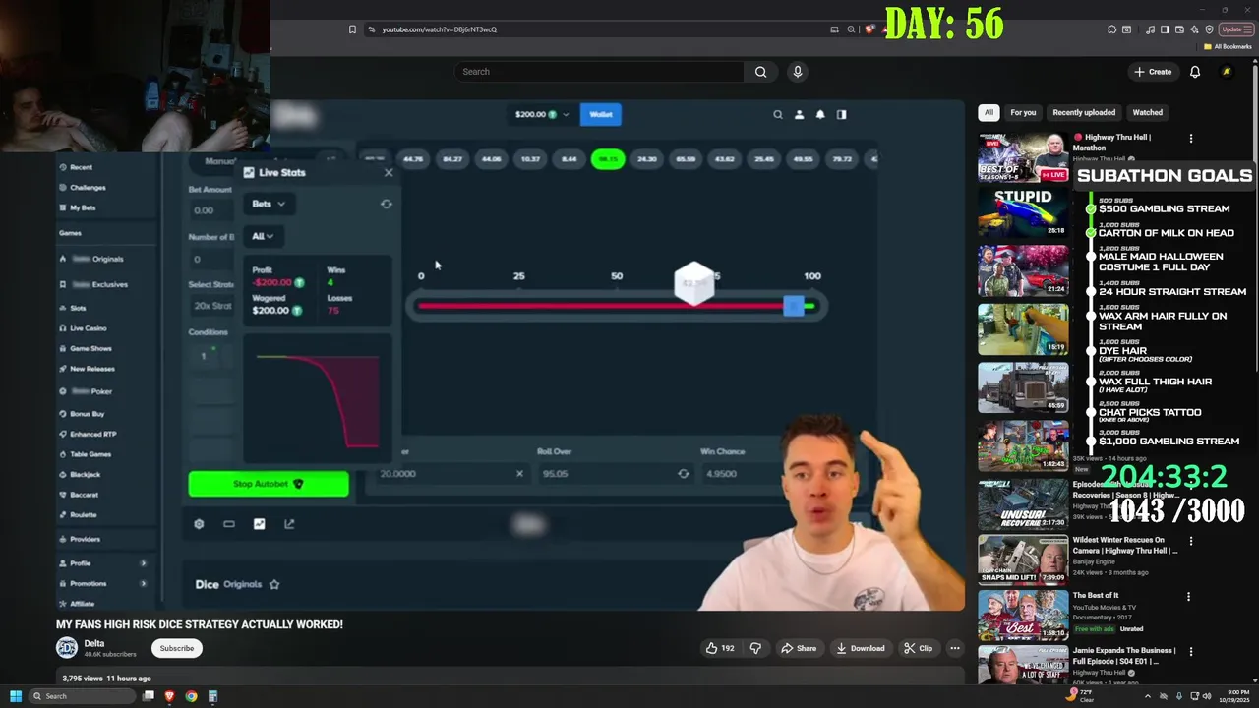1259x708 pixels.
Task: Click the cast screen icon in the address bar
Action: click(835, 29)
